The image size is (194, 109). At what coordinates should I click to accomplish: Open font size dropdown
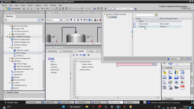[68, 20]
